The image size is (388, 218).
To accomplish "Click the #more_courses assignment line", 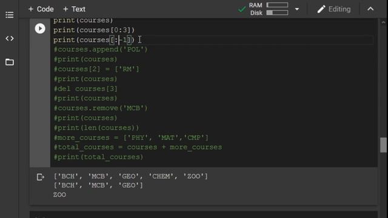I will pyautogui.click(x=131, y=137).
